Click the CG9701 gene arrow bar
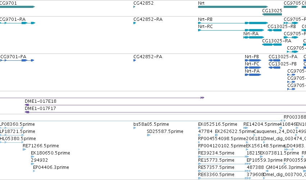This screenshot has height=180, width=306. click(x=17, y=7)
